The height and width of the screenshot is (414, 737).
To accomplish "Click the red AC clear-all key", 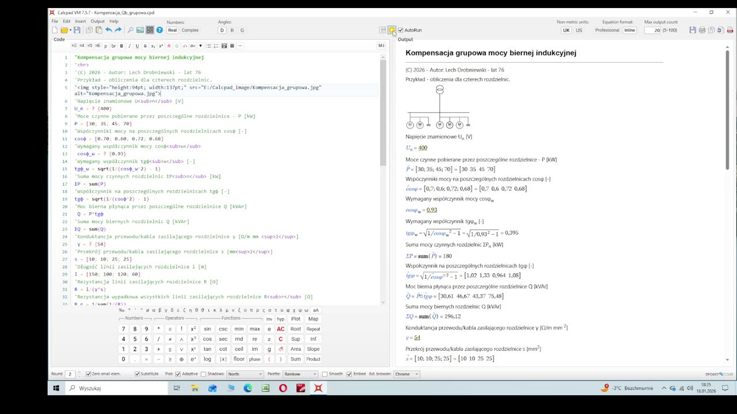I will [x=280, y=329].
